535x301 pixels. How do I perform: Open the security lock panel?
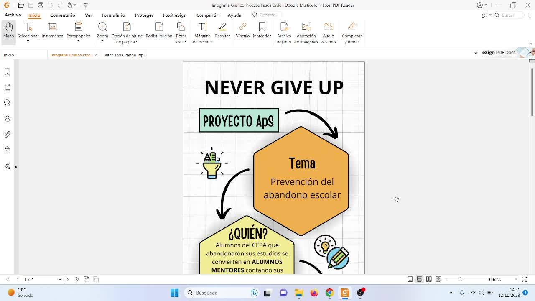[7, 150]
